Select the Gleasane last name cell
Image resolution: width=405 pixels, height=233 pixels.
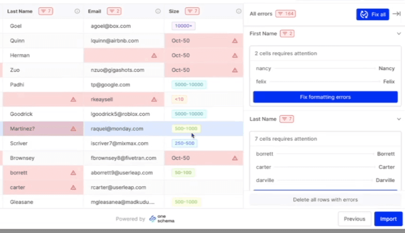(43, 202)
